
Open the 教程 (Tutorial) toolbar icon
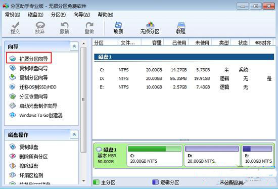tap(181, 28)
